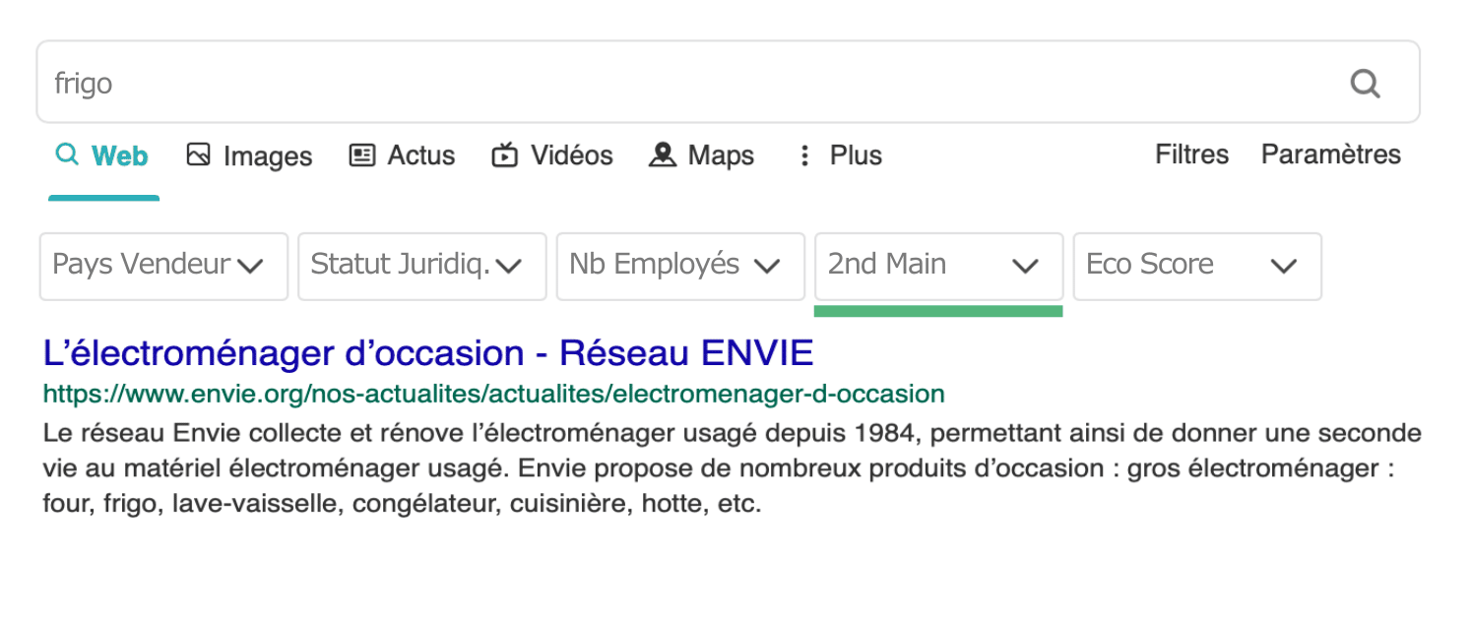This screenshot has height=618, width=1471.
Task: Click the Images picture icon
Action: tap(199, 154)
